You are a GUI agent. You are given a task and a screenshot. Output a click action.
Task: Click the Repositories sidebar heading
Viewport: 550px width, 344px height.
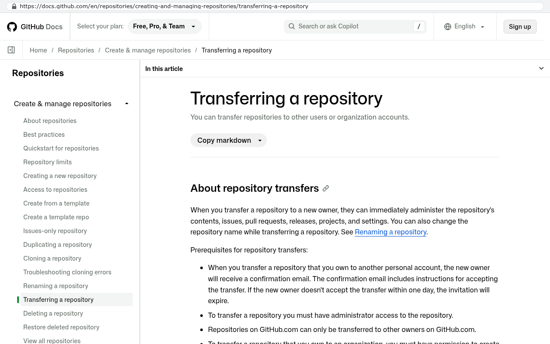(38, 73)
